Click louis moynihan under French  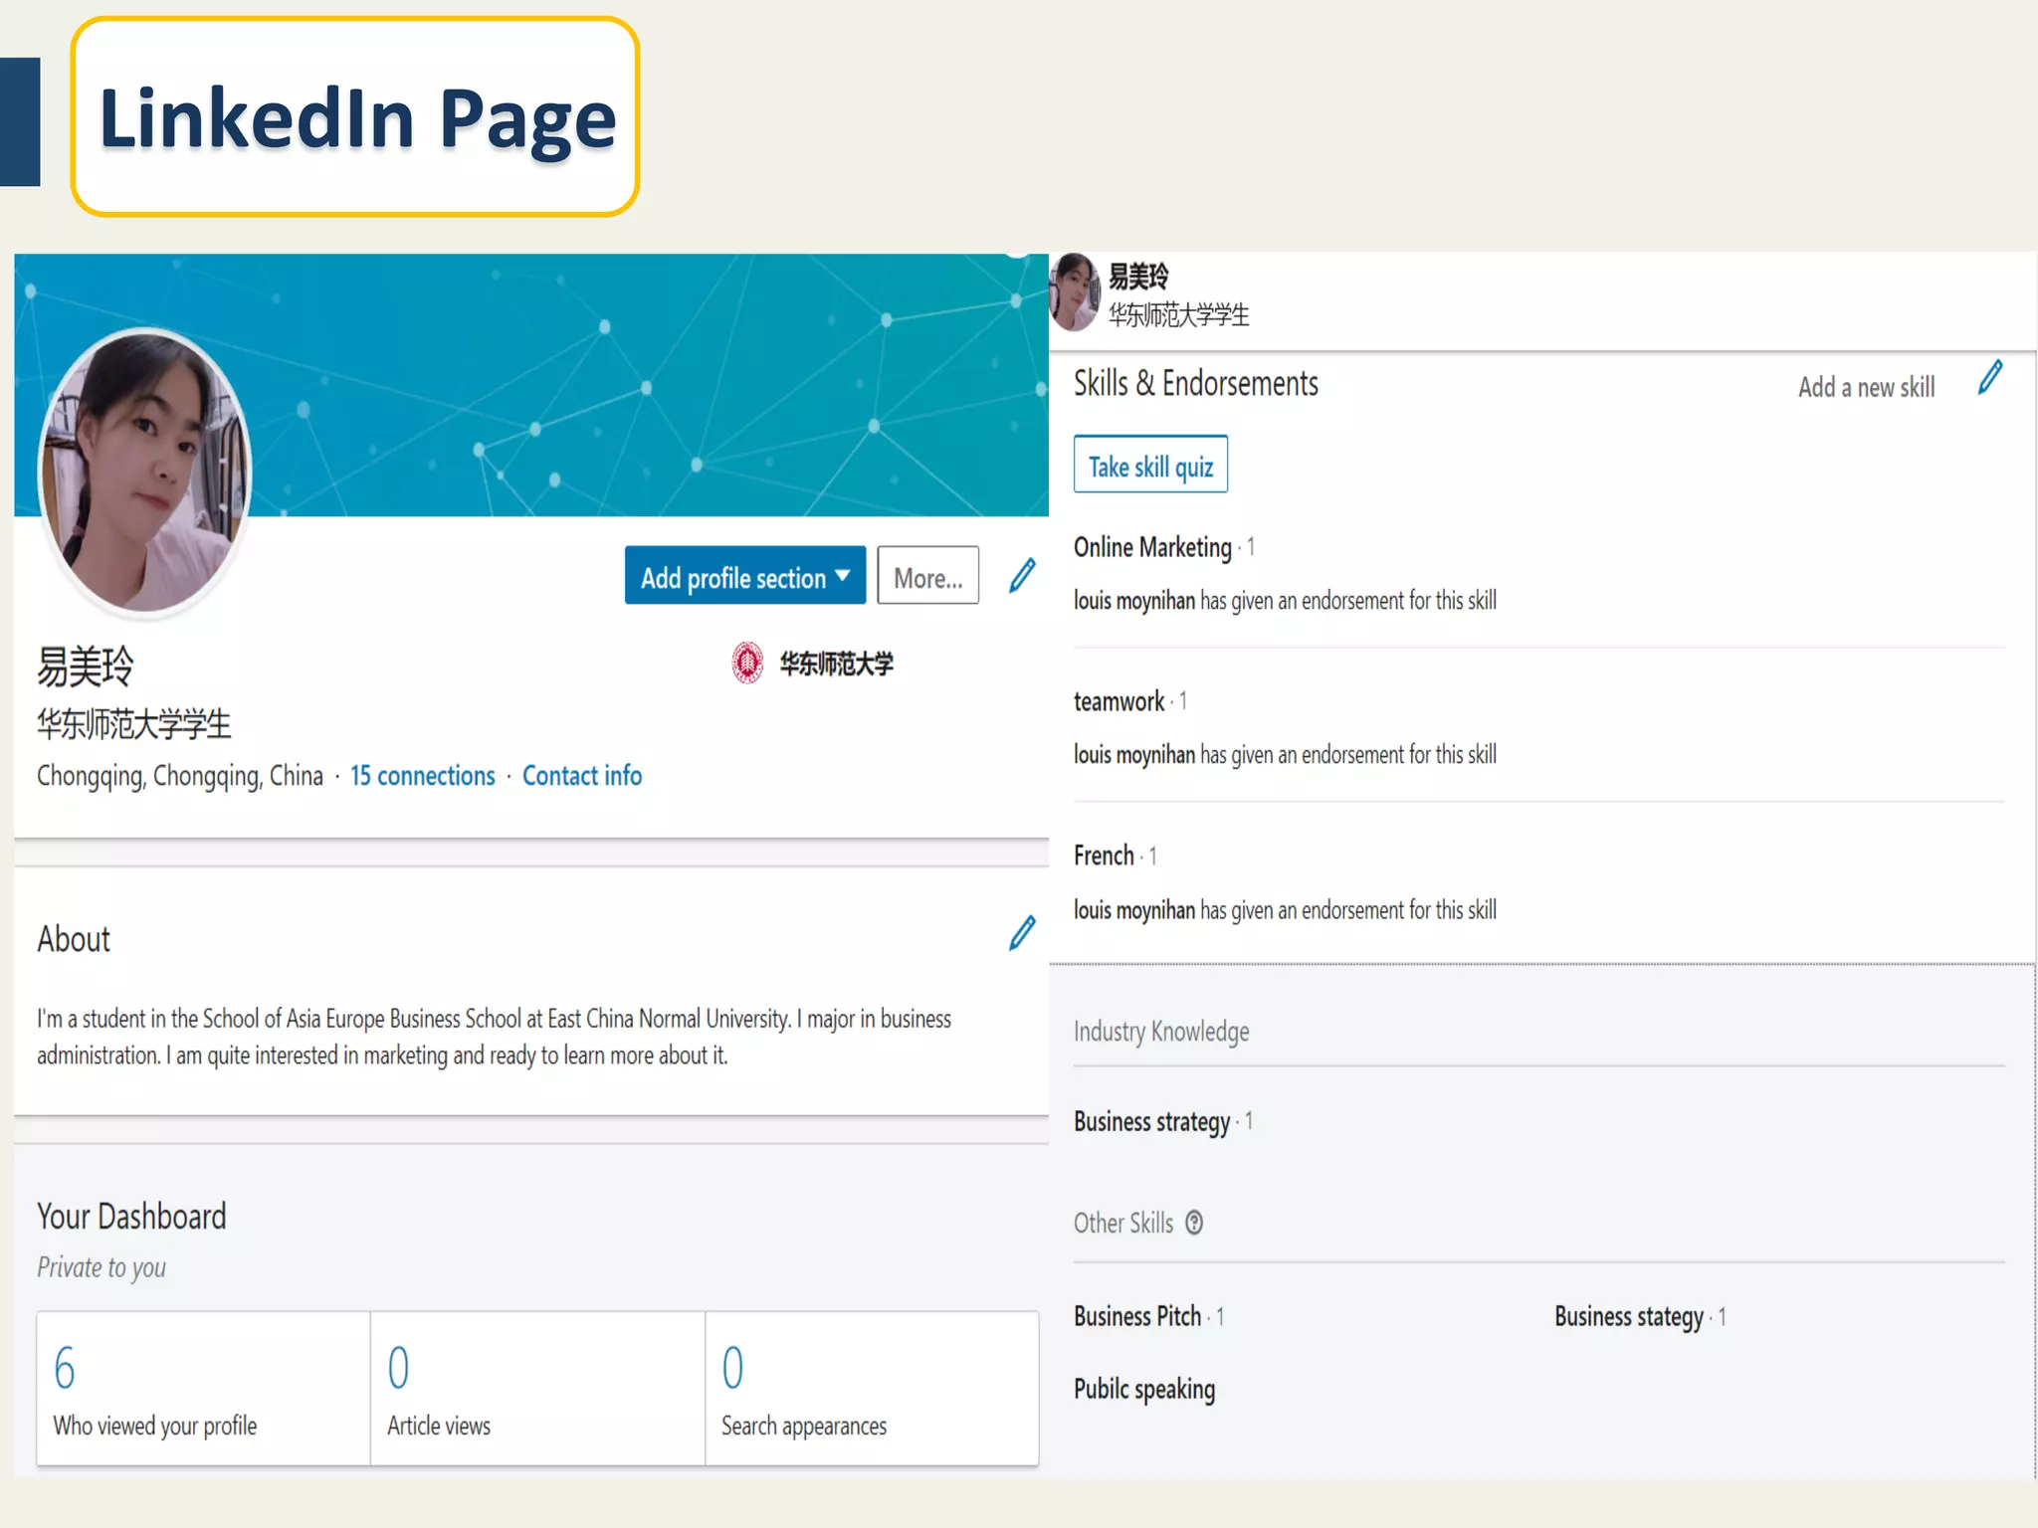[x=1133, y=910]
